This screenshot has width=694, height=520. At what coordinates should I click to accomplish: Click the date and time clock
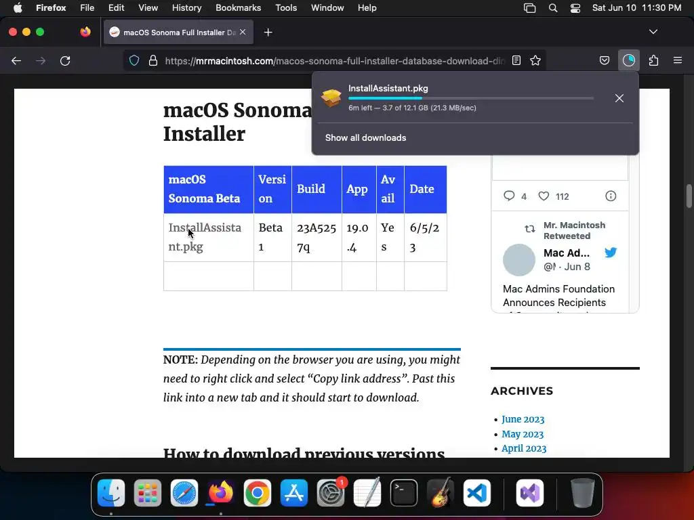pyautogui.click(x=636, y=8)
